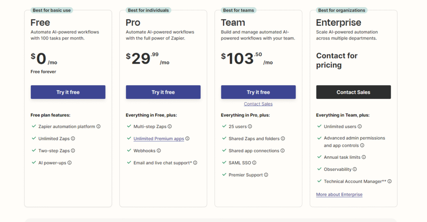Show info for Premier Support
The image size is (427, 222).
click(266, 175)
